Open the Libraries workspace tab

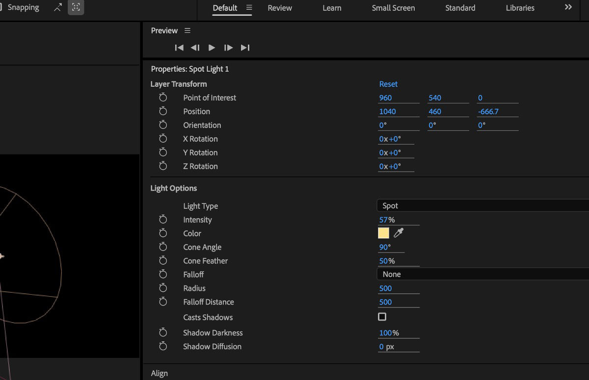pyautogui.click(x=520, y=8)
